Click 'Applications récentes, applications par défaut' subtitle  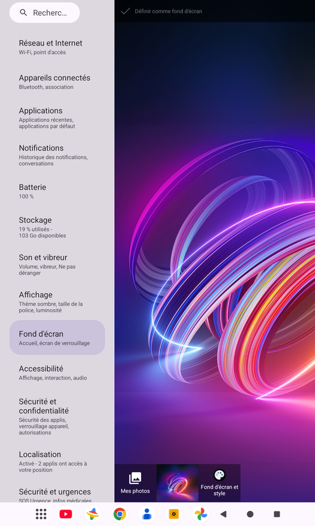click(x=47, y=123)
